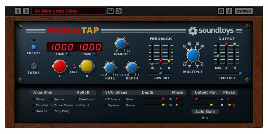
Task: Revert preset with the undo arrow icon
Action: click(119, 11)
